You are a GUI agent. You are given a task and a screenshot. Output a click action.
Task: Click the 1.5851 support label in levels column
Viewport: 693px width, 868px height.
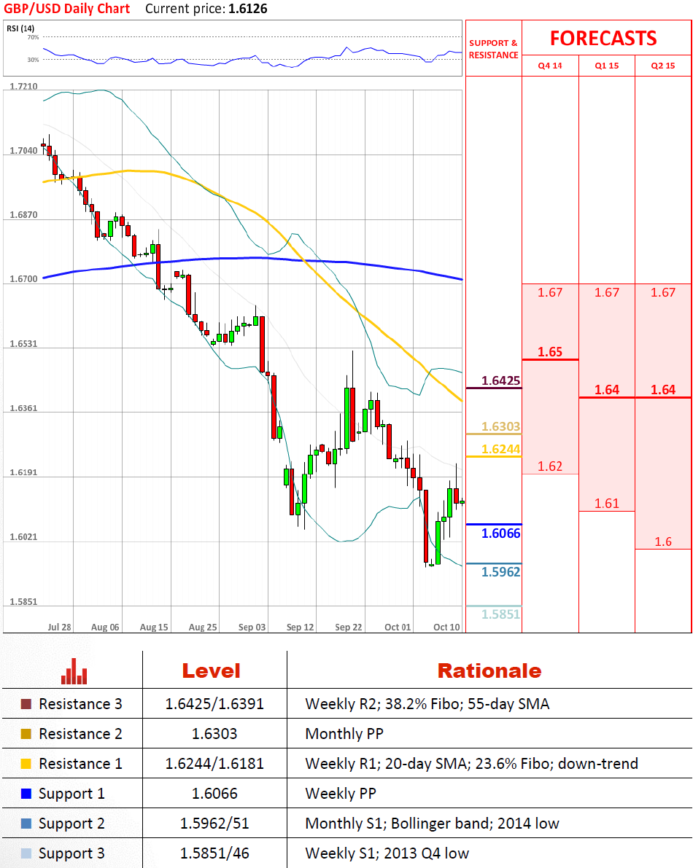pyautogui.click(x=500, y=614)
